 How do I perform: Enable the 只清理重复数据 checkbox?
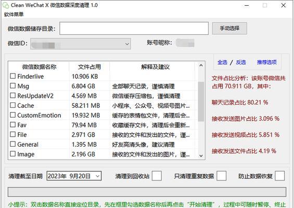pyautogui.click(x=221, y=176)
